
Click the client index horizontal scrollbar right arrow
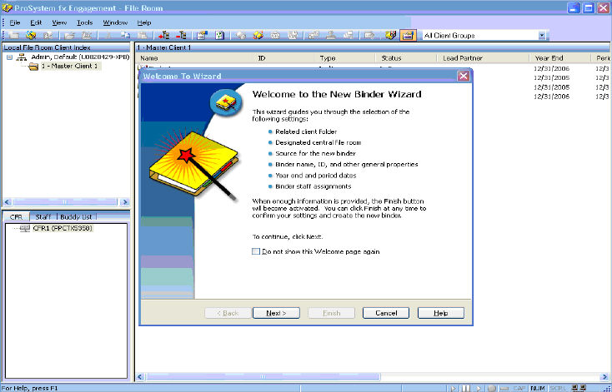click(123, 201)
